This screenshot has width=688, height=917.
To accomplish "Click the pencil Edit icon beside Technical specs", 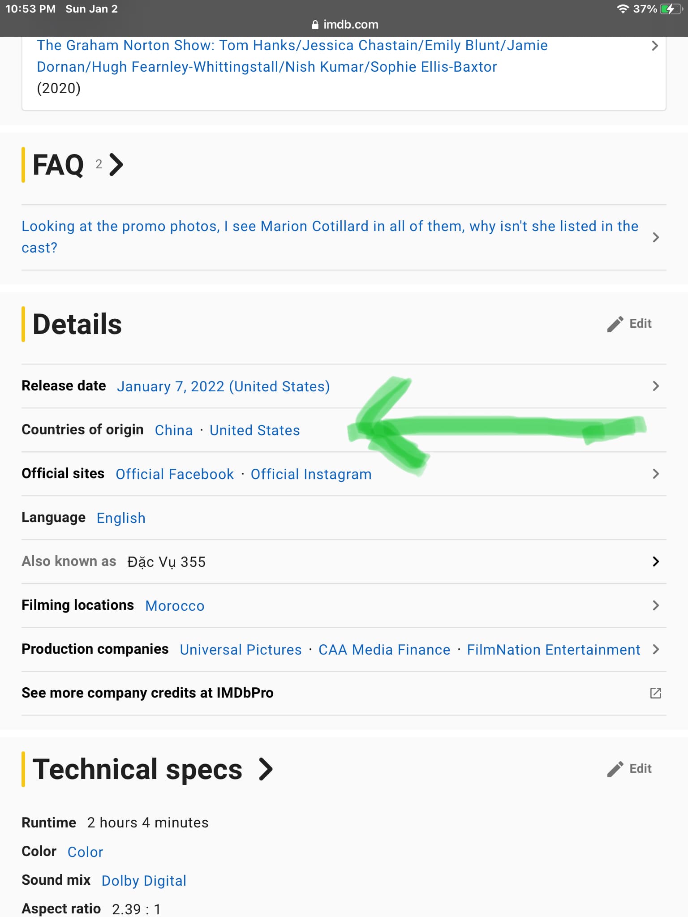I will [615, 769].
